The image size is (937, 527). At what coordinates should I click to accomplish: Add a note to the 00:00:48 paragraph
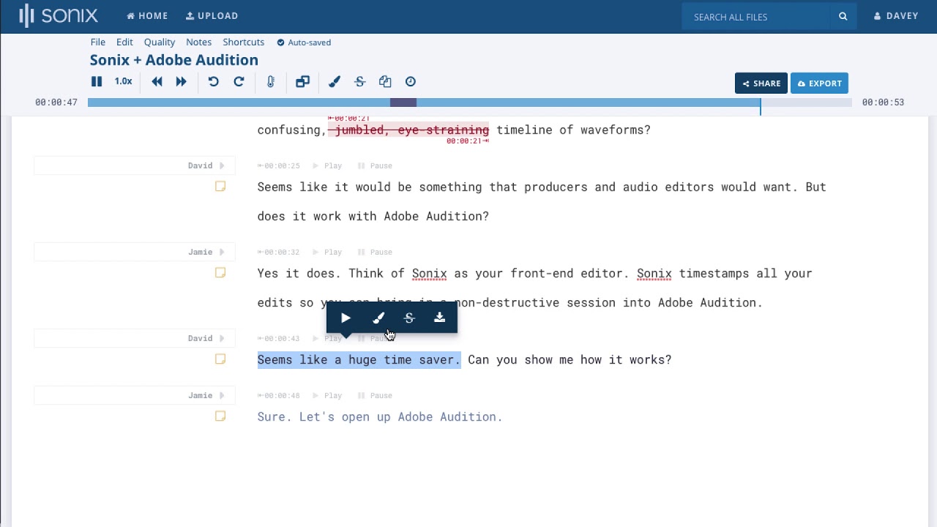coord(220,416)
